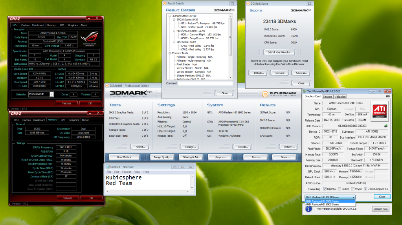This screenshot has height=225, width=402.
Task: Click the 3DMark06 Professional Edition title icon
Action: tap(107, 86)
